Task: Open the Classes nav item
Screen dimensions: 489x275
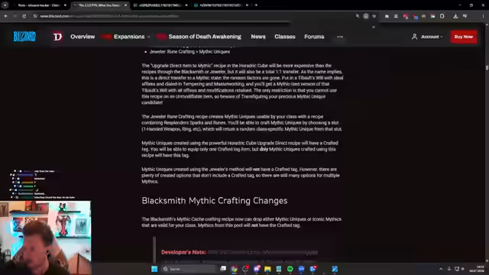Action: tap(285, 37)
